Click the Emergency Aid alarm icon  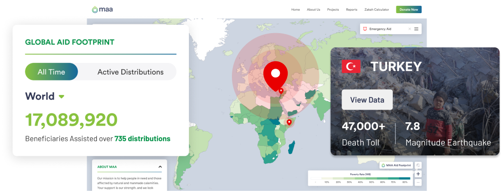365,29
